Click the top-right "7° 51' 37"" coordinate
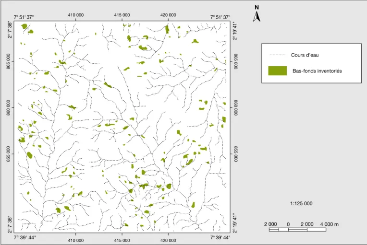The height and width of the screenshot is (245, 367). [220, 17]
